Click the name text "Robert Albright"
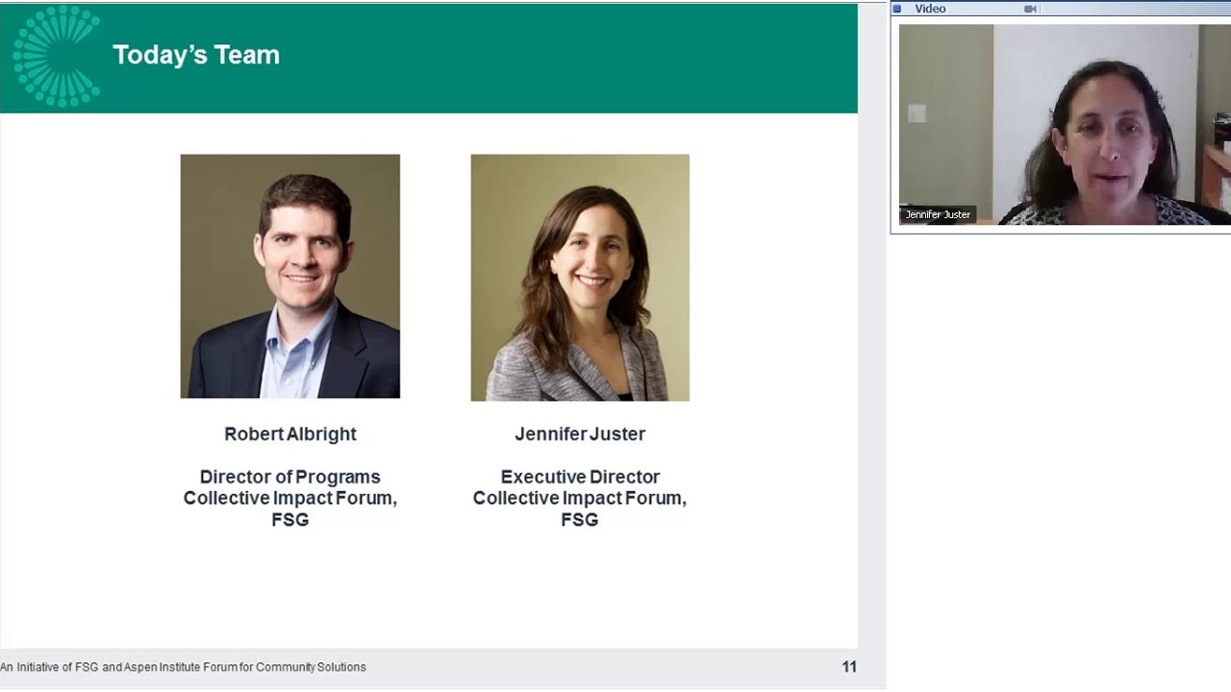Screen dimensions: 1231x692 290,433
